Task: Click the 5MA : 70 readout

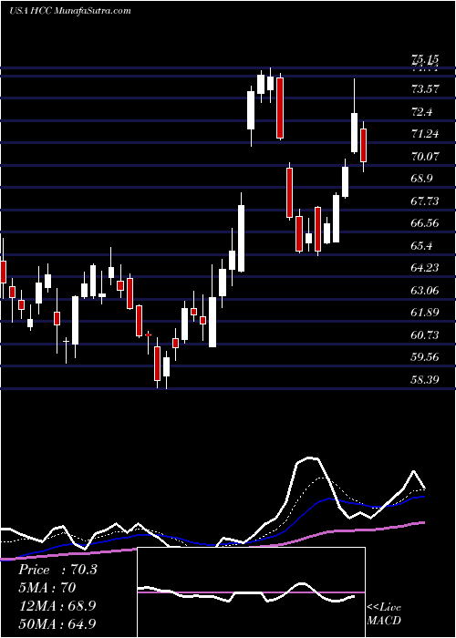Action: coord(47,588)
